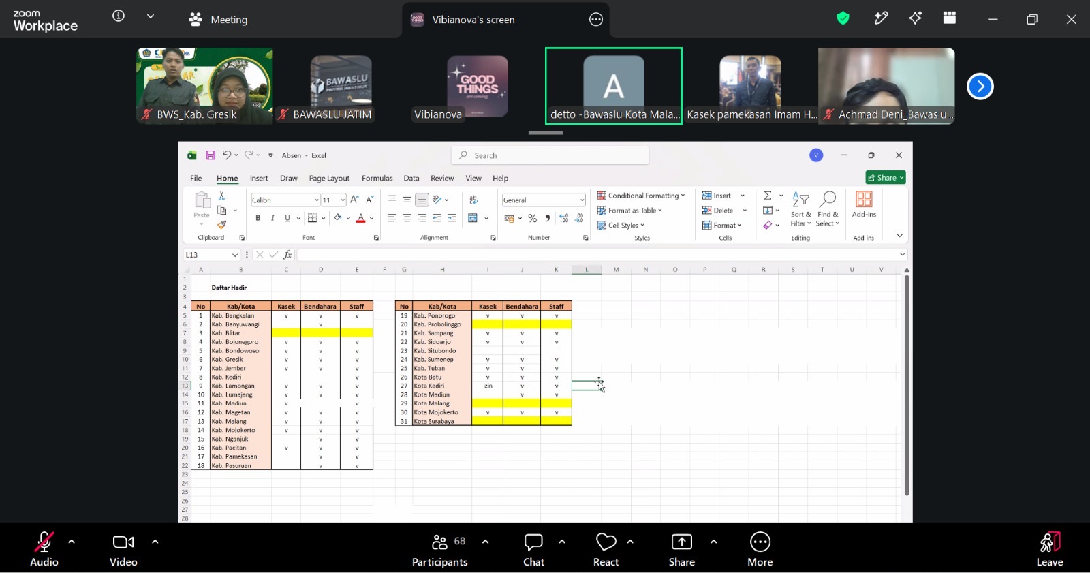Open Chat panel in Zoom toolbar
The height and width of the screenshot is (573, 1090).
(x=533, y=549)
